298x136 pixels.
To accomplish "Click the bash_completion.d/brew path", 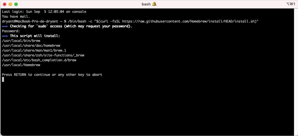I will [x=39, y=60].
